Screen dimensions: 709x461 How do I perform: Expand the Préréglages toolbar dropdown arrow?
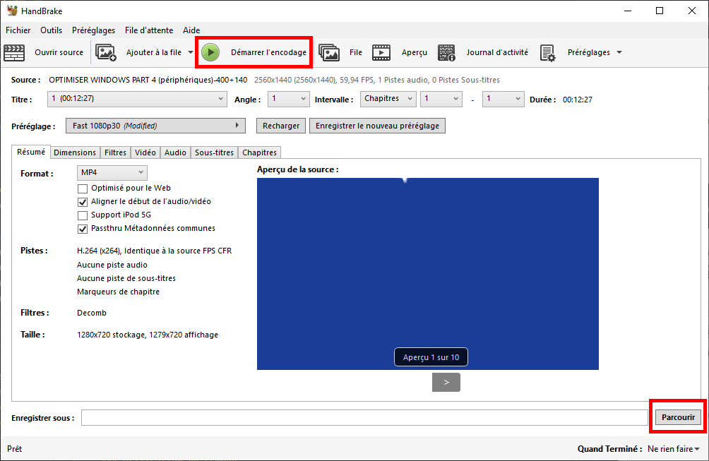(619, 52)
